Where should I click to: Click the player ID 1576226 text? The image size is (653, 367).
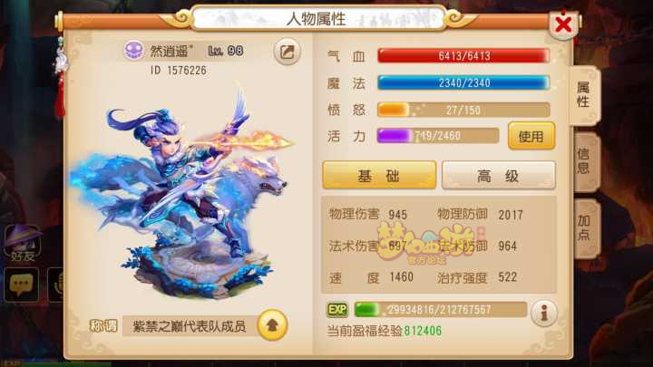tap(179, 71)
